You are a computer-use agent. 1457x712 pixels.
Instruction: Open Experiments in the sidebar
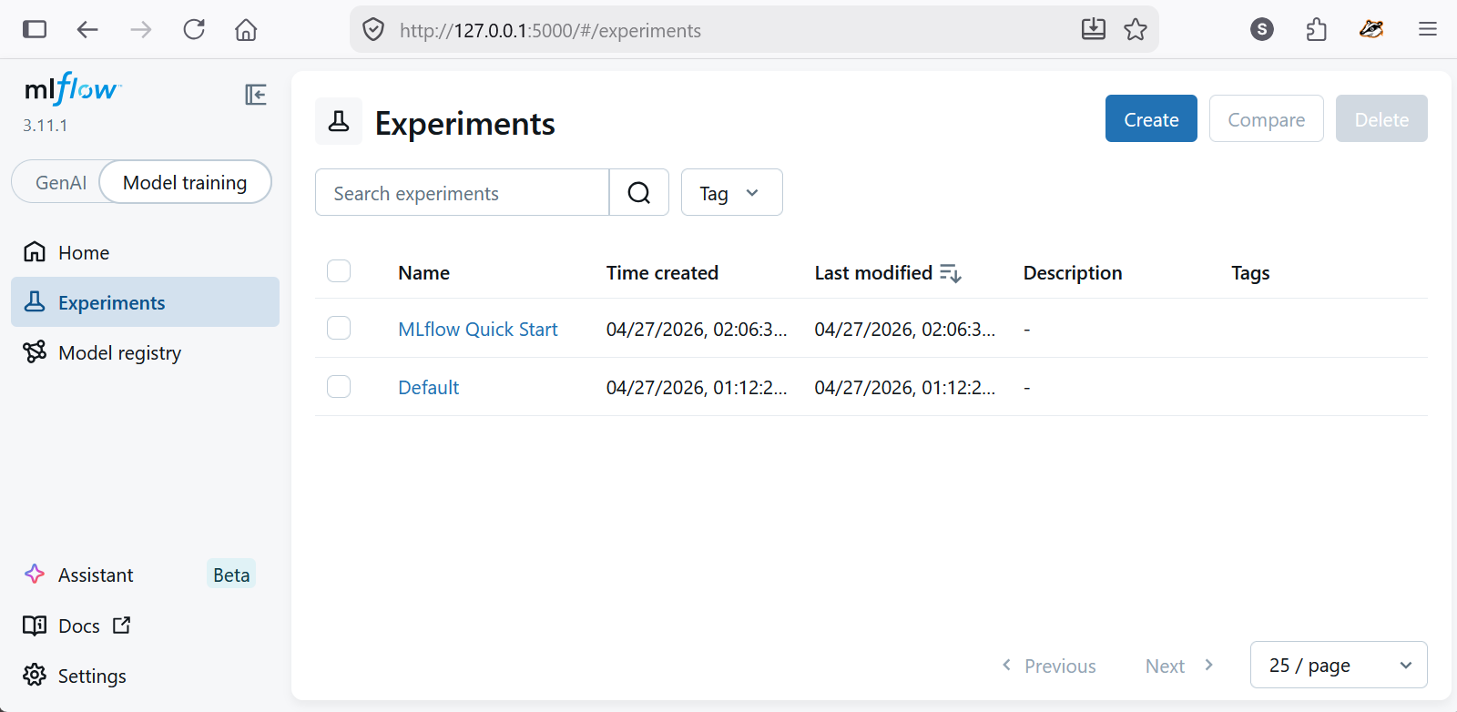pos(145,302)
